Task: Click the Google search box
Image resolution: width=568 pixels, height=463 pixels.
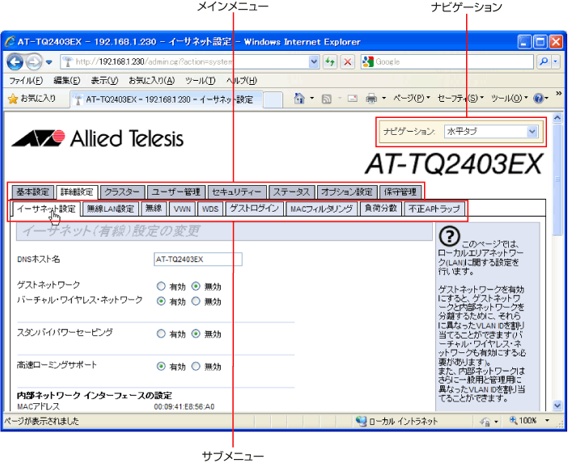Action: click(x=447, y=62)
